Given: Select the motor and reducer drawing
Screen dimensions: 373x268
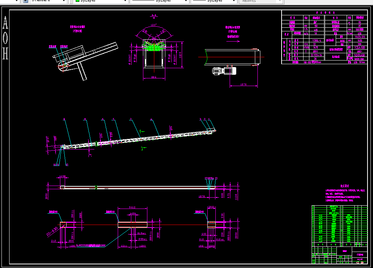Looking at the screenshot, I should (224, 71).
